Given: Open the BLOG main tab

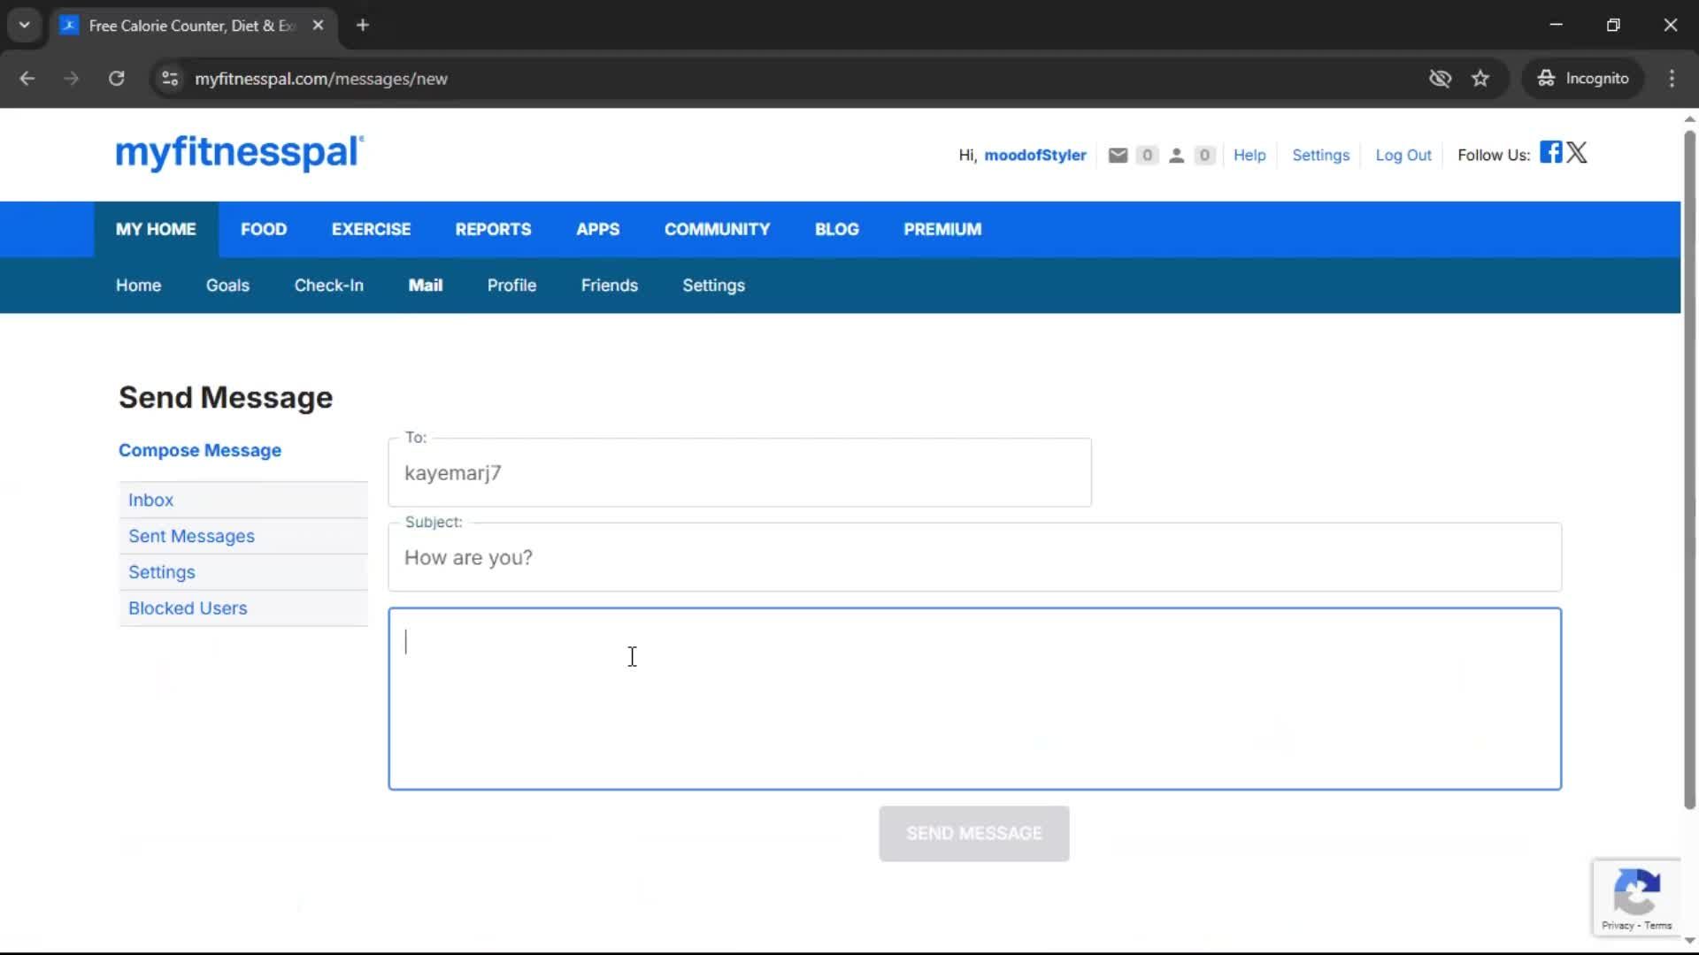Looking at the screenshot, I should pyautogui.click(x=836, y=229).
